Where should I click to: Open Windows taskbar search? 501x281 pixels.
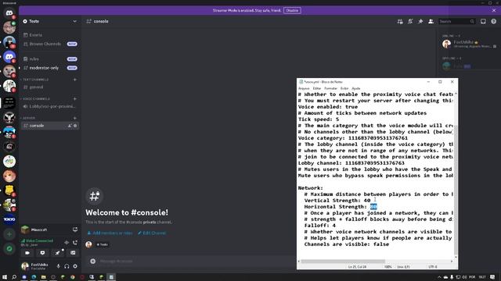point(14,277)
